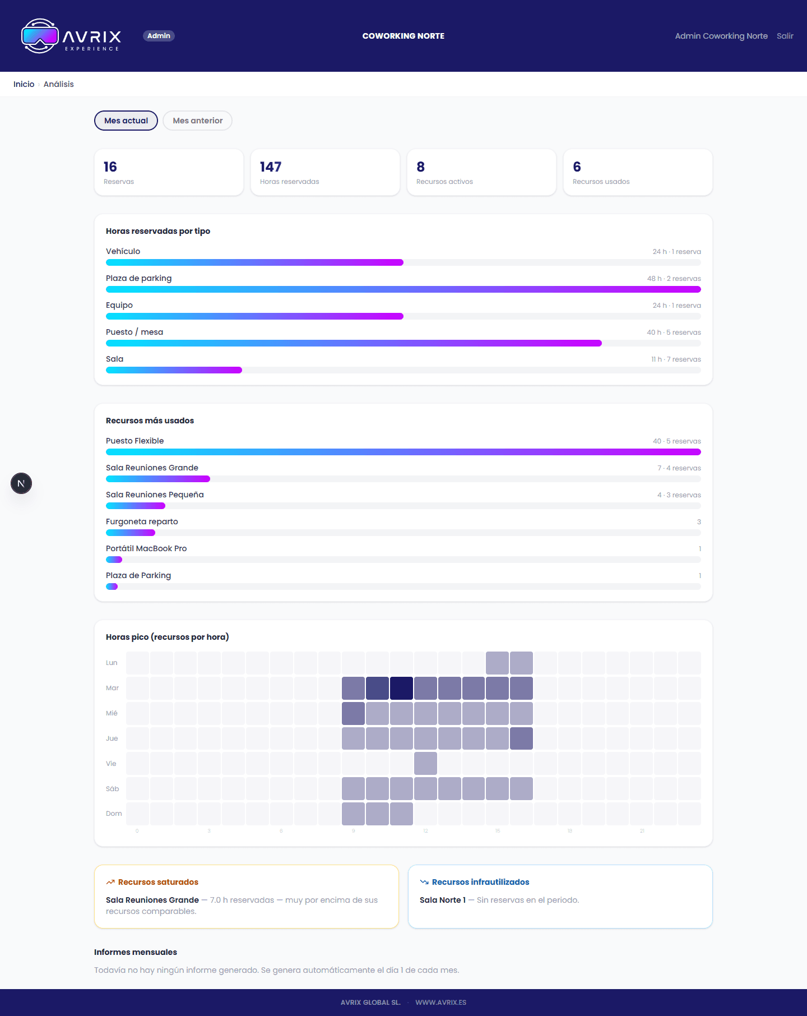807x1016 pixels.
Task: Click 'Plaza de Parking' resource label
Action: 138,575
